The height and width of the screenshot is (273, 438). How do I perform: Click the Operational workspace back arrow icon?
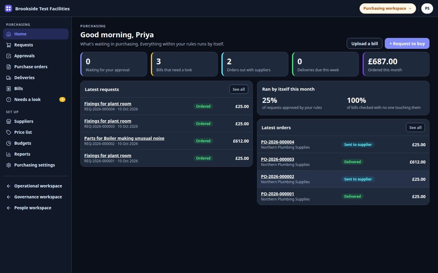[9, 186]
